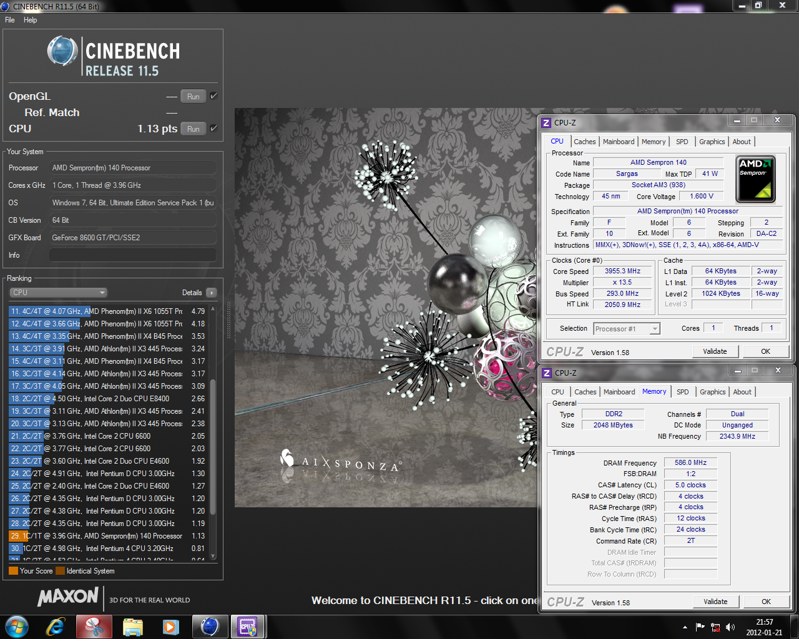Open Windows Explorer folder taskbar icon
Viewport: 799px width, 639px height.
[x=133, y=627]
